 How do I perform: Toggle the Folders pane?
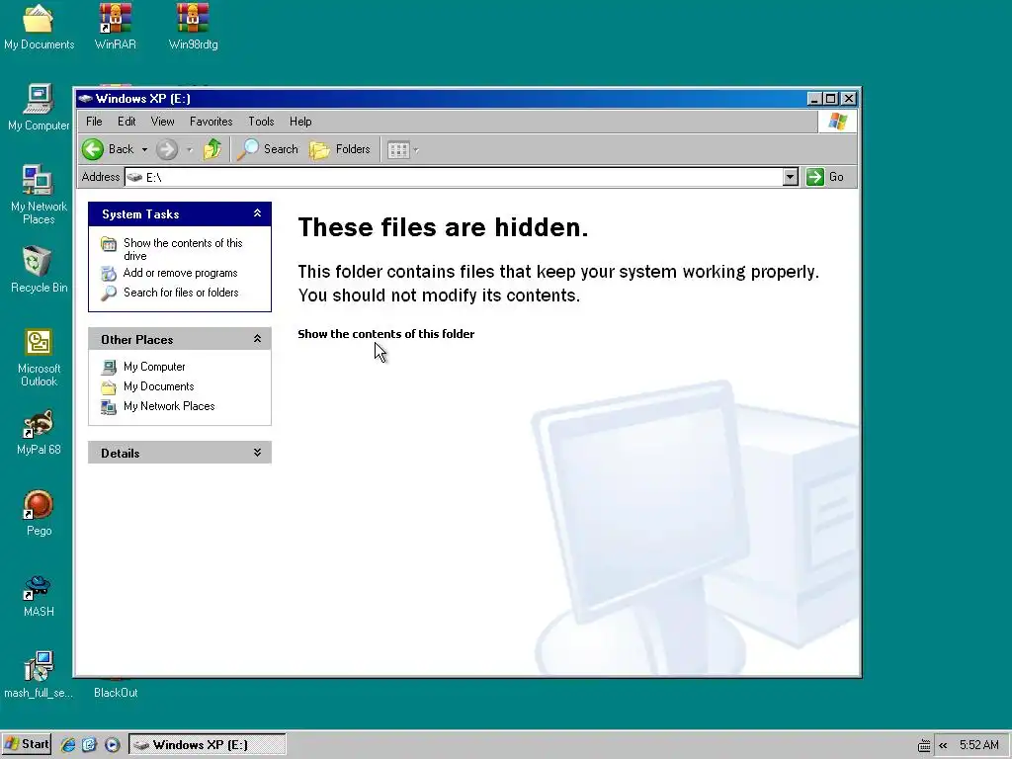(340, 150)
